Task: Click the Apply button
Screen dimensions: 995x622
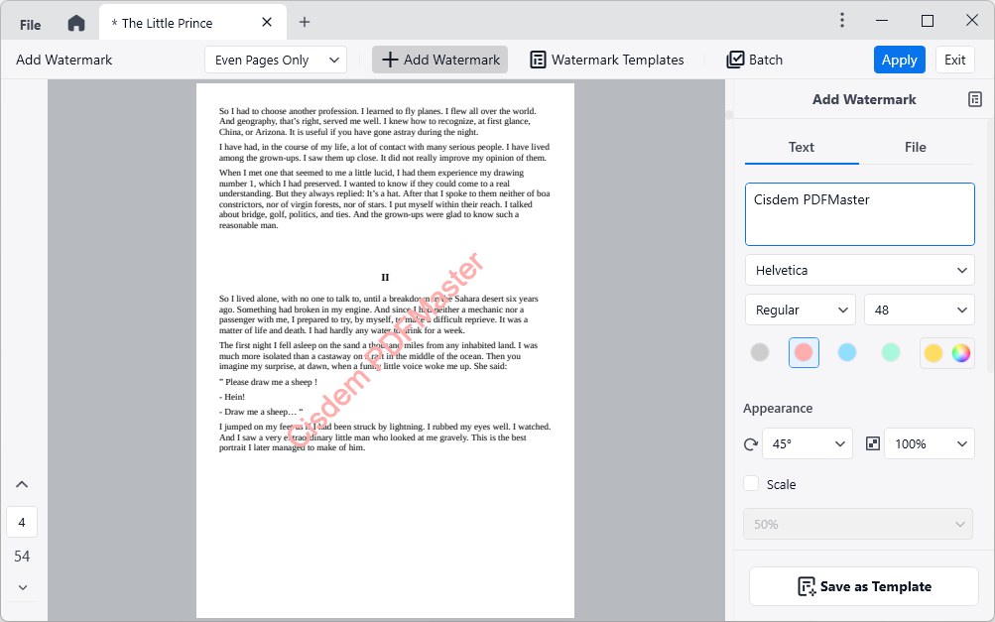Action: point(899,60)
